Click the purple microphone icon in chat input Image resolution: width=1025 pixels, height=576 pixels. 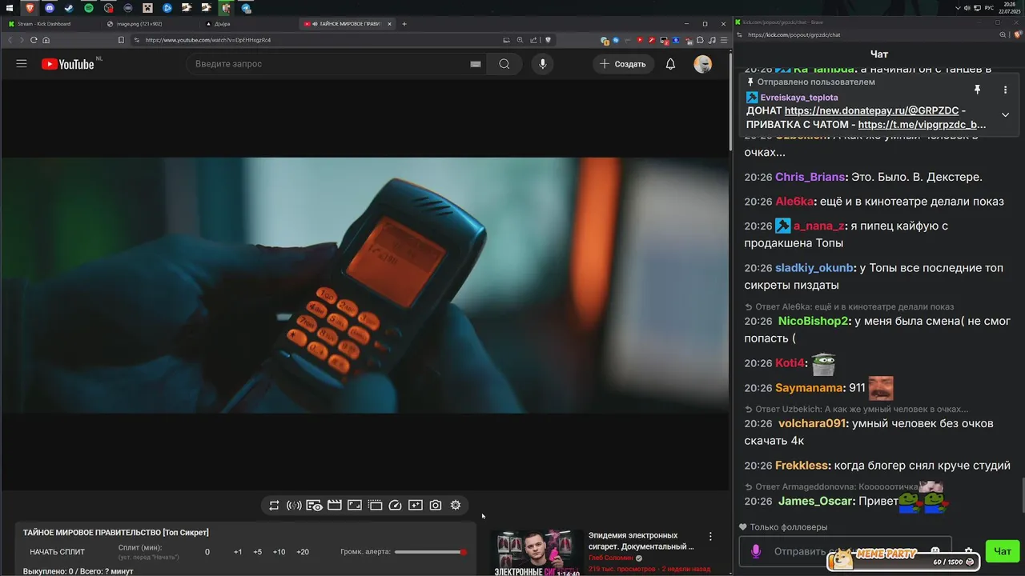pos(755,551)
